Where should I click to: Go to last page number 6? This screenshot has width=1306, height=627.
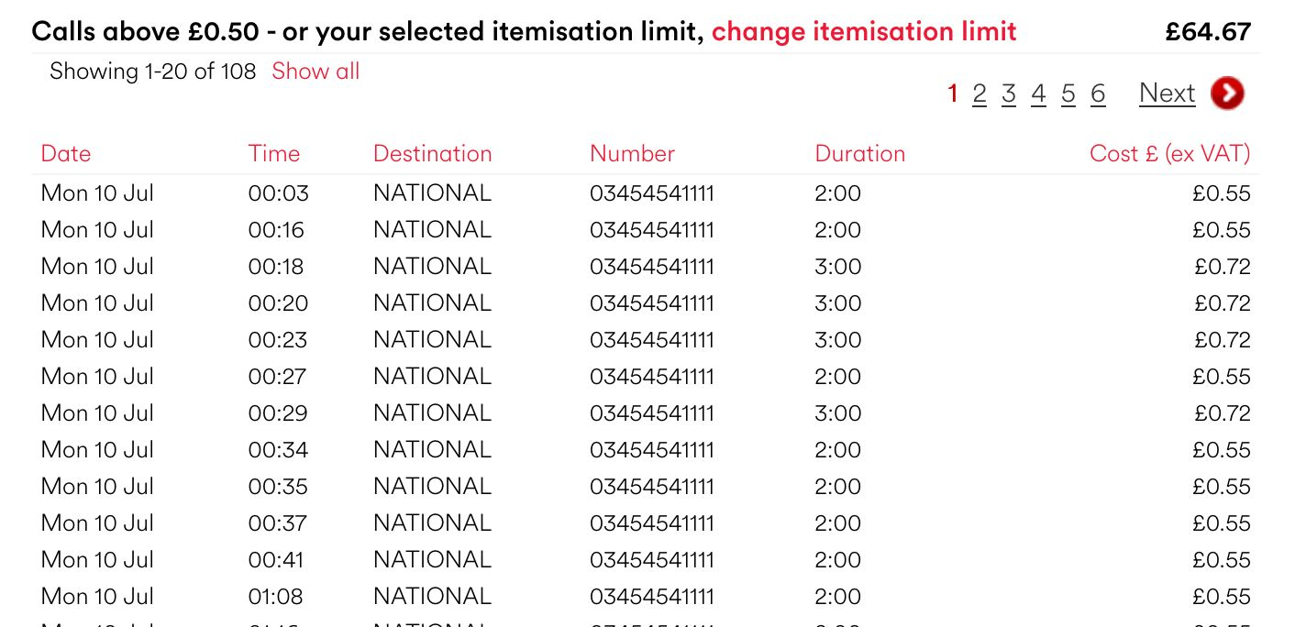1098,93
